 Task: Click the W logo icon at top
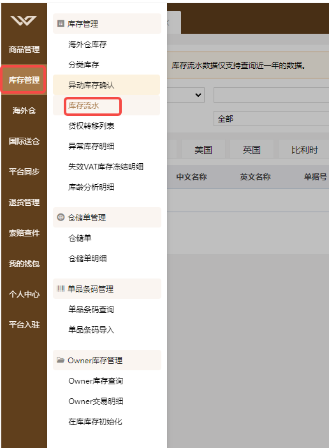pos(24,20)
